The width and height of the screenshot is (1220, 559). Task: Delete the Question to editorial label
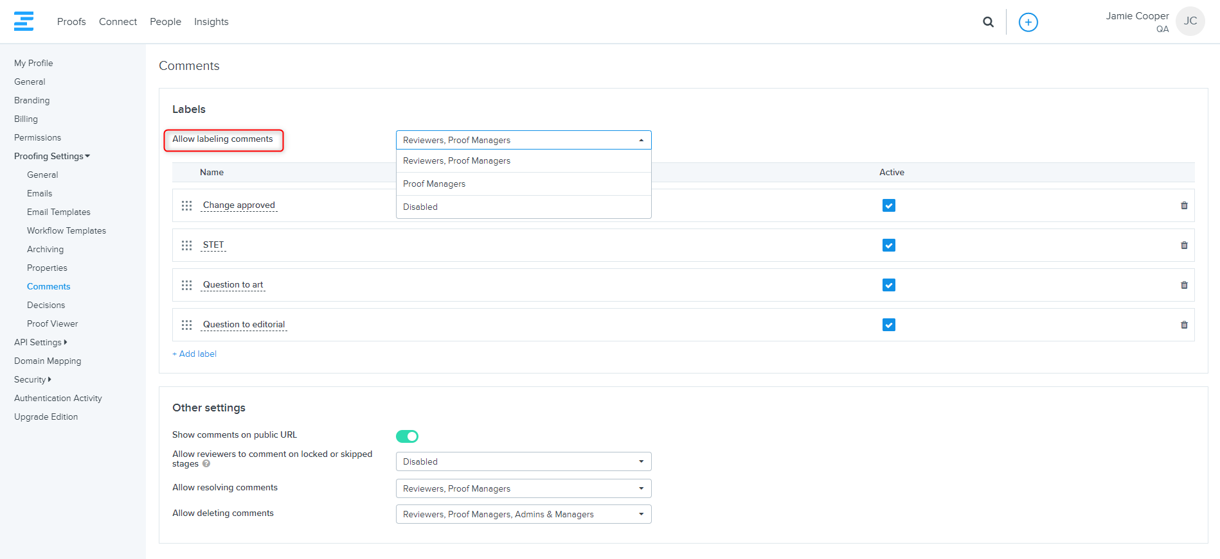pos(1184,325)
